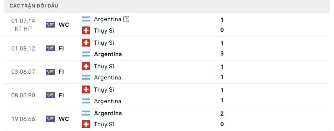
Task: Open the 19.06.66 match date
Action: 23,119
